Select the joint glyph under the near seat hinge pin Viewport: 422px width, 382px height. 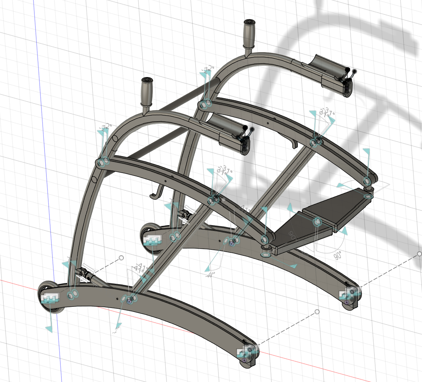pos(266,254)
